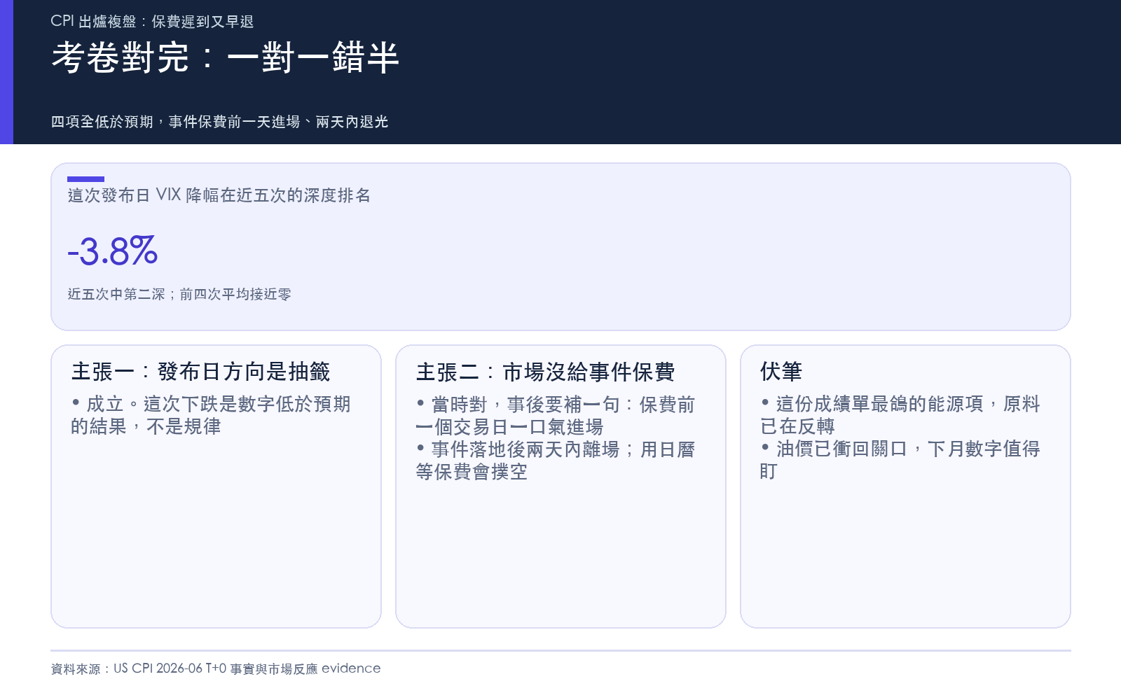Click the '伏筆' card heading
The image size is (1121, 700).
click(780, 372)
